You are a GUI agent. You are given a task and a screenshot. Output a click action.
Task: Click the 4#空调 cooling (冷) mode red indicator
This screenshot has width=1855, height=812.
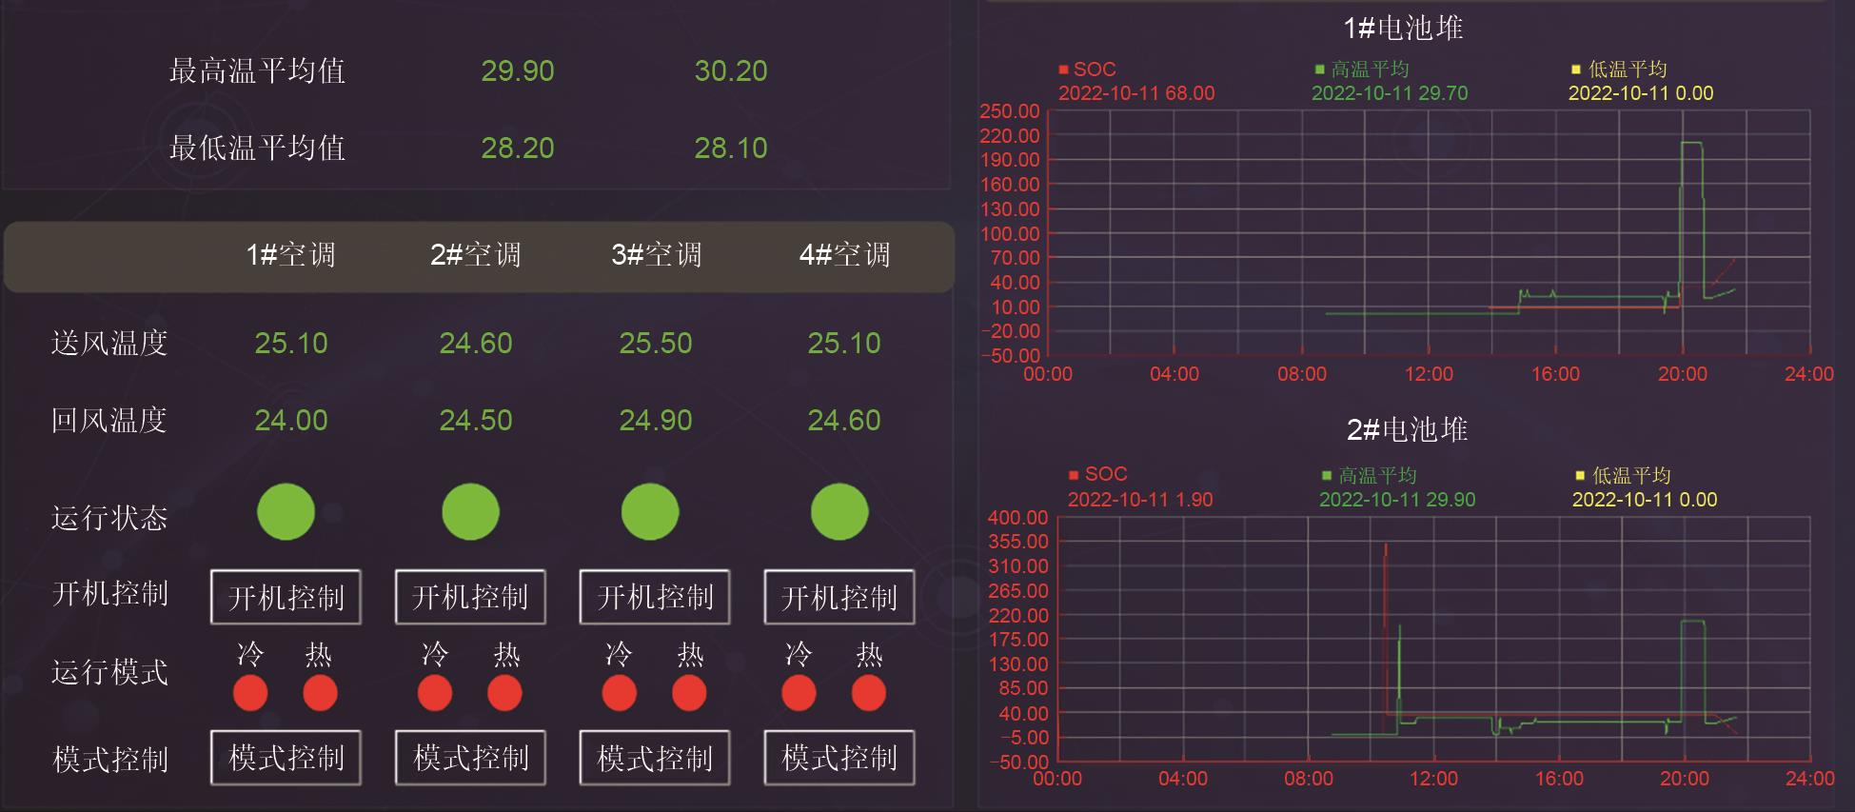[799, 693]
